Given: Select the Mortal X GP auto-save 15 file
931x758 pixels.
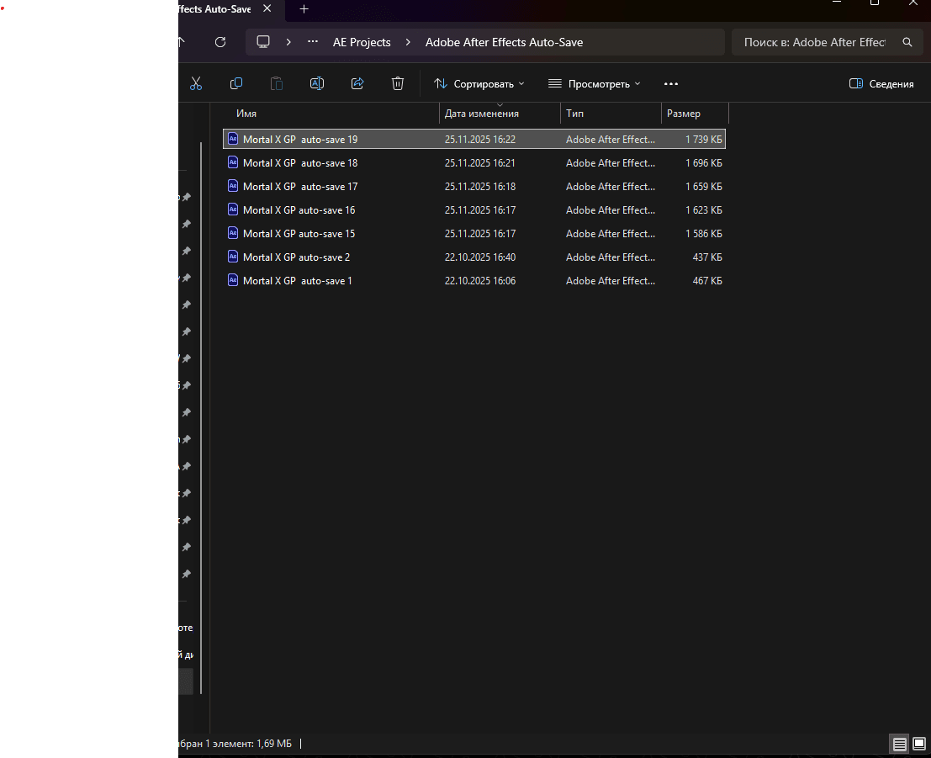Looking at the screenshot, I should [x=299, y=234].
